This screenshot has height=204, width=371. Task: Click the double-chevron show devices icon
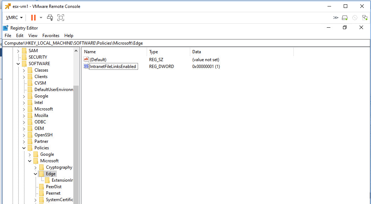[x=336, y=18]
